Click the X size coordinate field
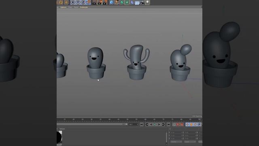Screen dimensions: 259x146 pos(190,133)
